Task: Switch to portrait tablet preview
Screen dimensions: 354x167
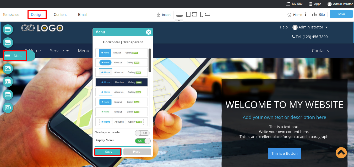Action: [x=188, y=14]
